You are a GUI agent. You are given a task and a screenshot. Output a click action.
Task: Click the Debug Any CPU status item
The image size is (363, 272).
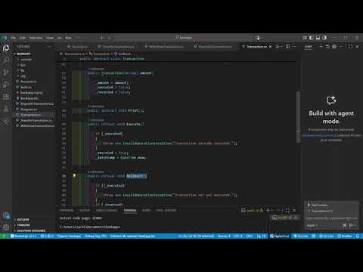(95, 236)
